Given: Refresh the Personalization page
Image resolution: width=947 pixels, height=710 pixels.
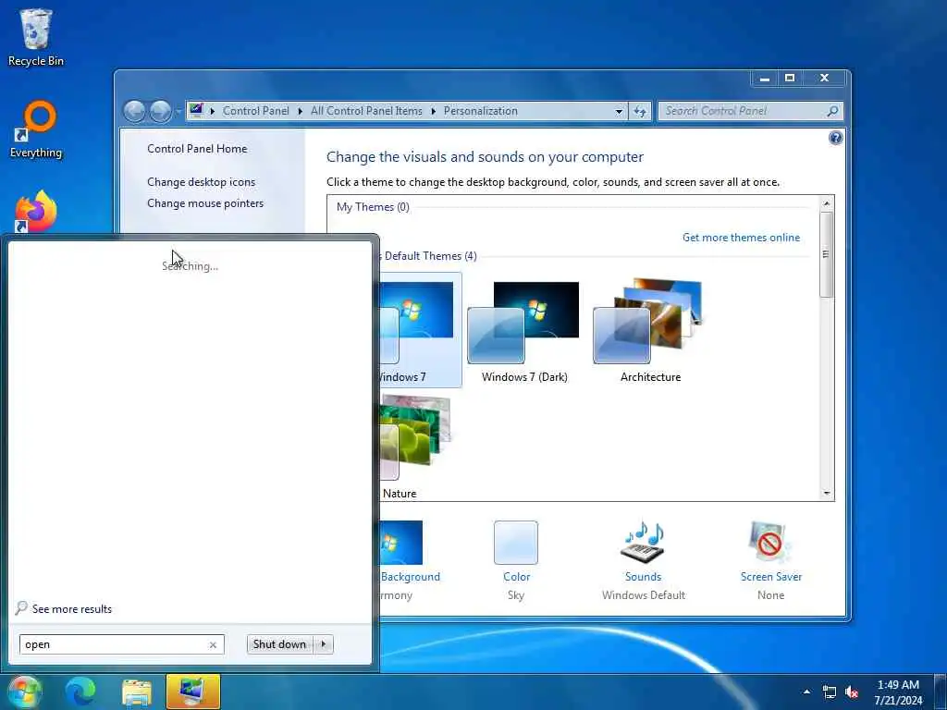Looking at the screenshot, I should (x=640, y=112).
